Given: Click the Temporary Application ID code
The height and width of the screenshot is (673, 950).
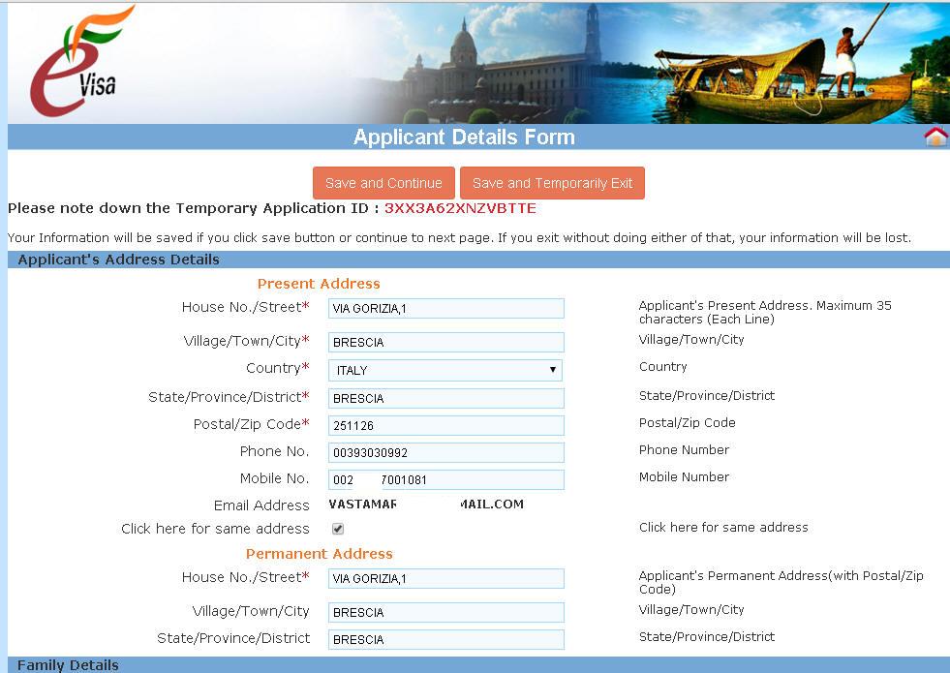Looking at the screenshot, I should tap(460, 208).
